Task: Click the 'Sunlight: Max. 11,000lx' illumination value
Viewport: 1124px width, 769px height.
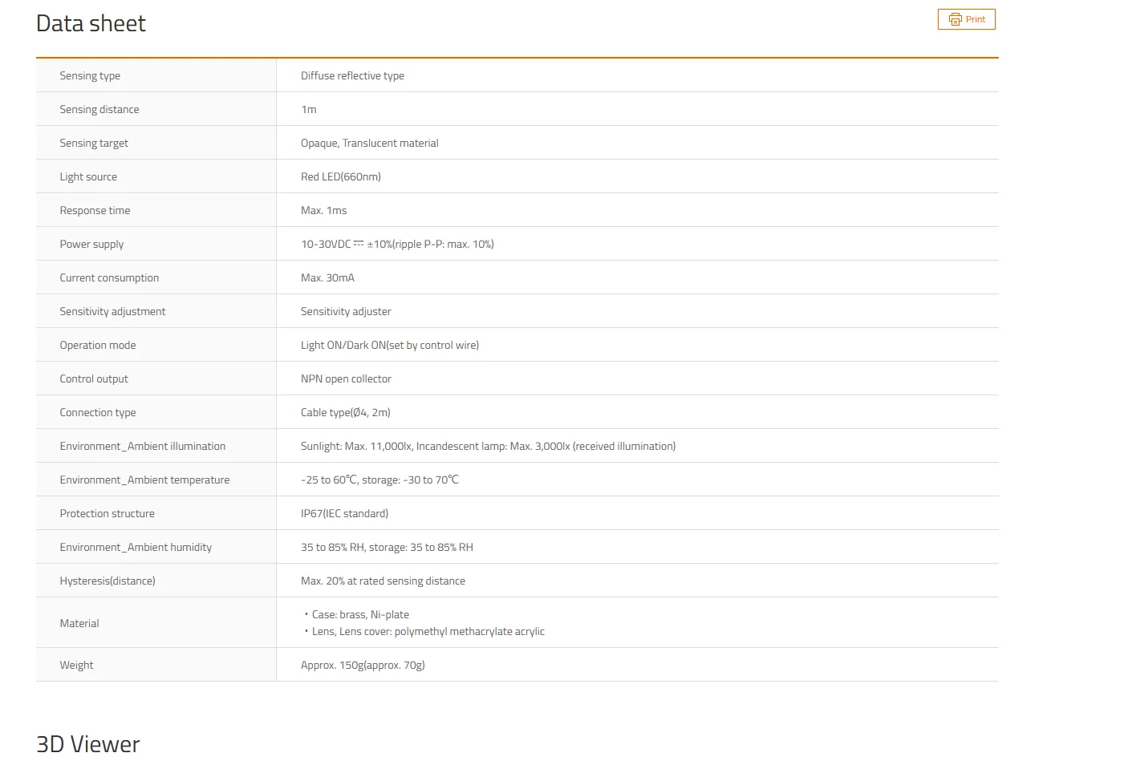Action: click(x=488, y=447)
